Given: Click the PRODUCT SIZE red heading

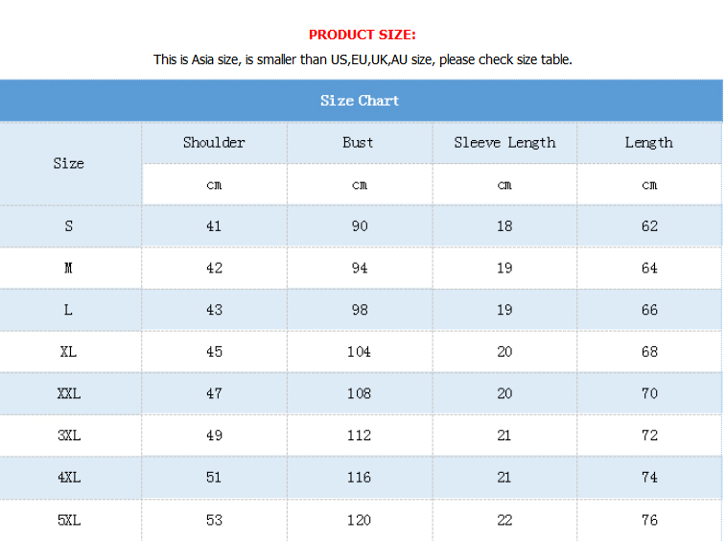Looking at the screenshot, I should [x=363, y=35].
